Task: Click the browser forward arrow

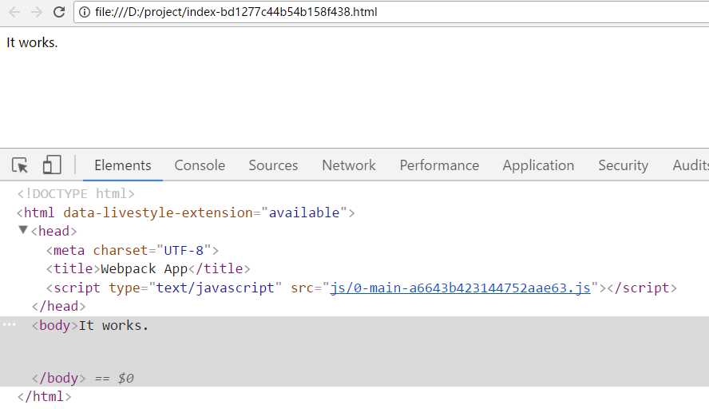Action: coord(37,12)
